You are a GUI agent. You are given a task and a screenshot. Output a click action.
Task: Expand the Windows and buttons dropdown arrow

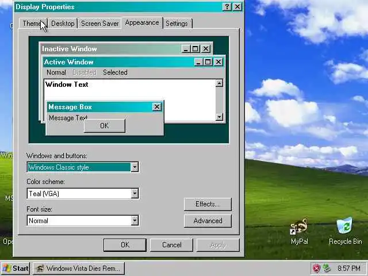pyautogui.click(x=135, y=167)
